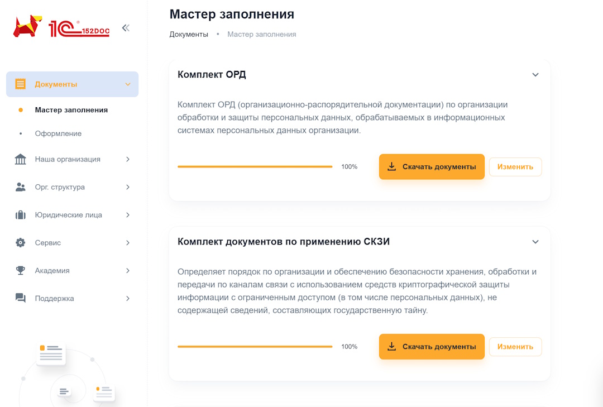This screenshot has width=603, height=407.
Task: Collapse the sidebar with double-chevron icon
Action: [x=126, y=28]
